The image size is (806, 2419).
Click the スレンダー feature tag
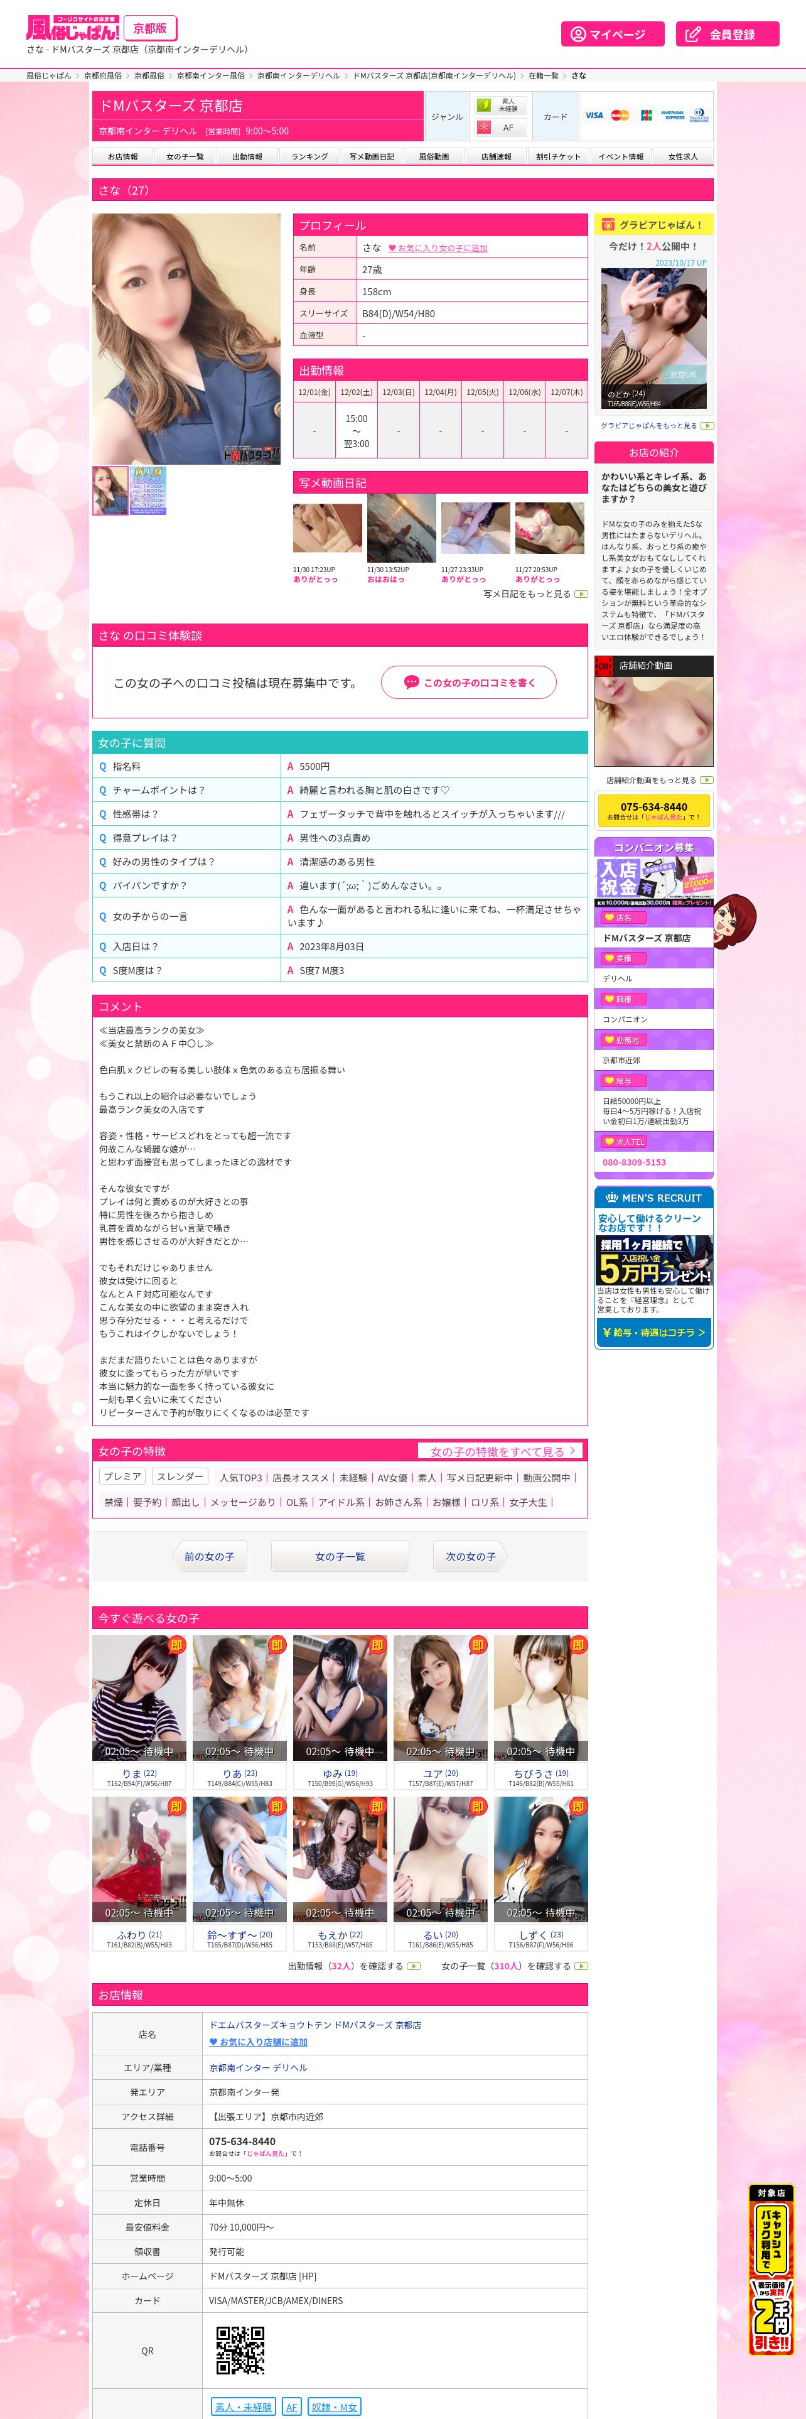point(179,1476)
